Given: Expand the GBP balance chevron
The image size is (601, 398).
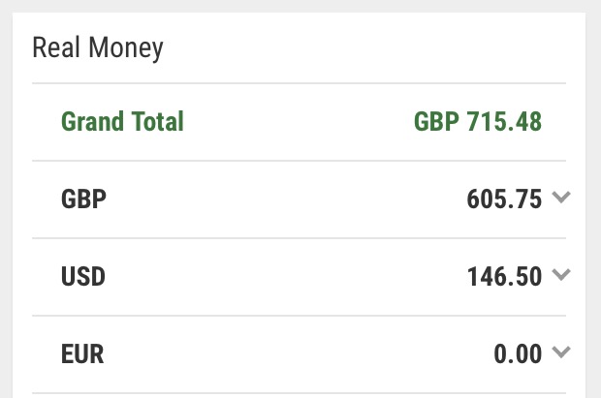Looking at the screenshot, I should (561, 198).
